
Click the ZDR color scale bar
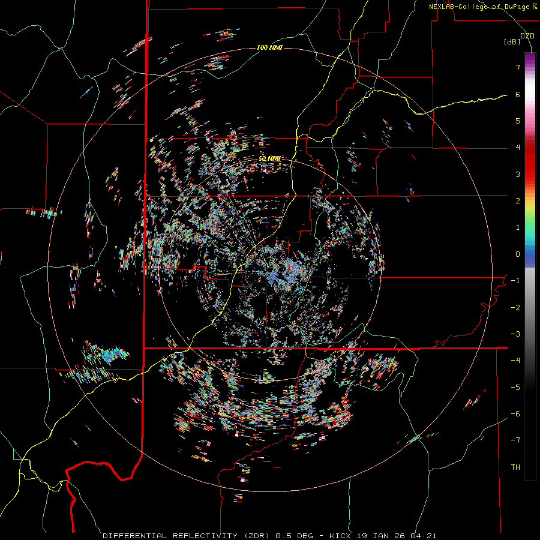[530, 266]
